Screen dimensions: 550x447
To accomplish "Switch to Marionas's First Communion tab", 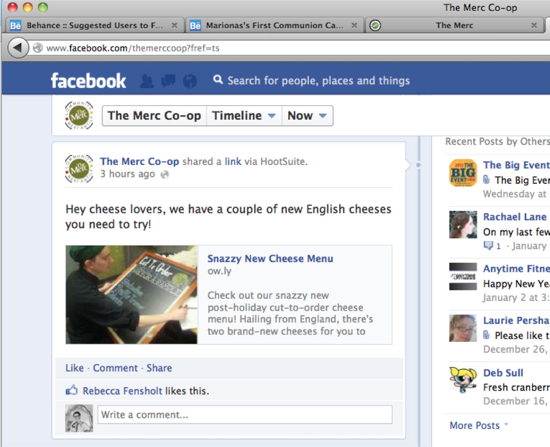I will (275, 26).
